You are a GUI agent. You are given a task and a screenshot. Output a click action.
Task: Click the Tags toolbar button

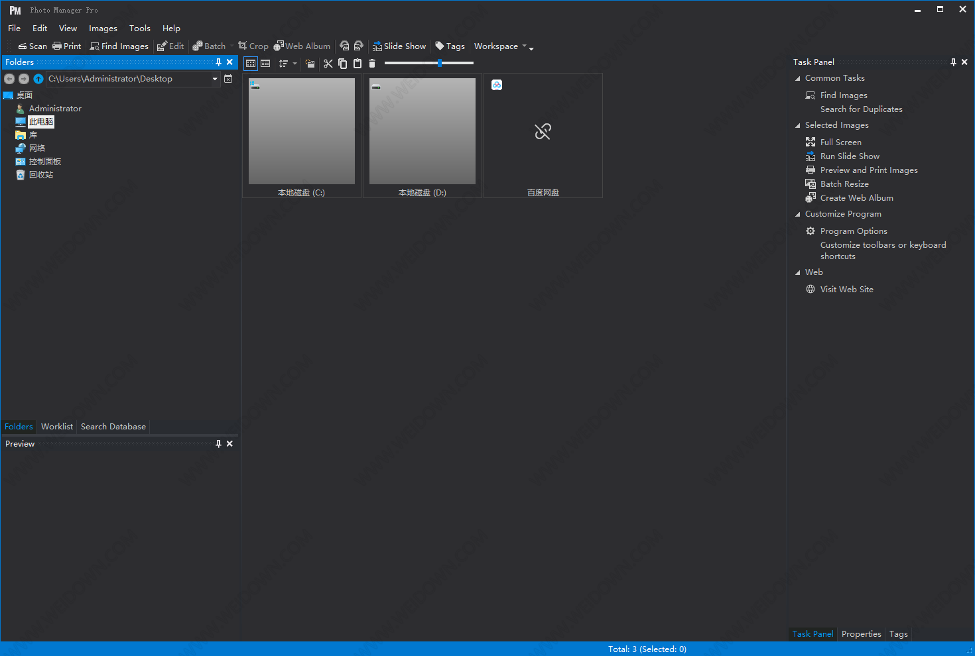[450, 46]
